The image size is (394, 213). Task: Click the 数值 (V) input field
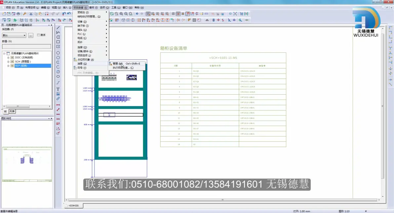[x=26, y=46]
